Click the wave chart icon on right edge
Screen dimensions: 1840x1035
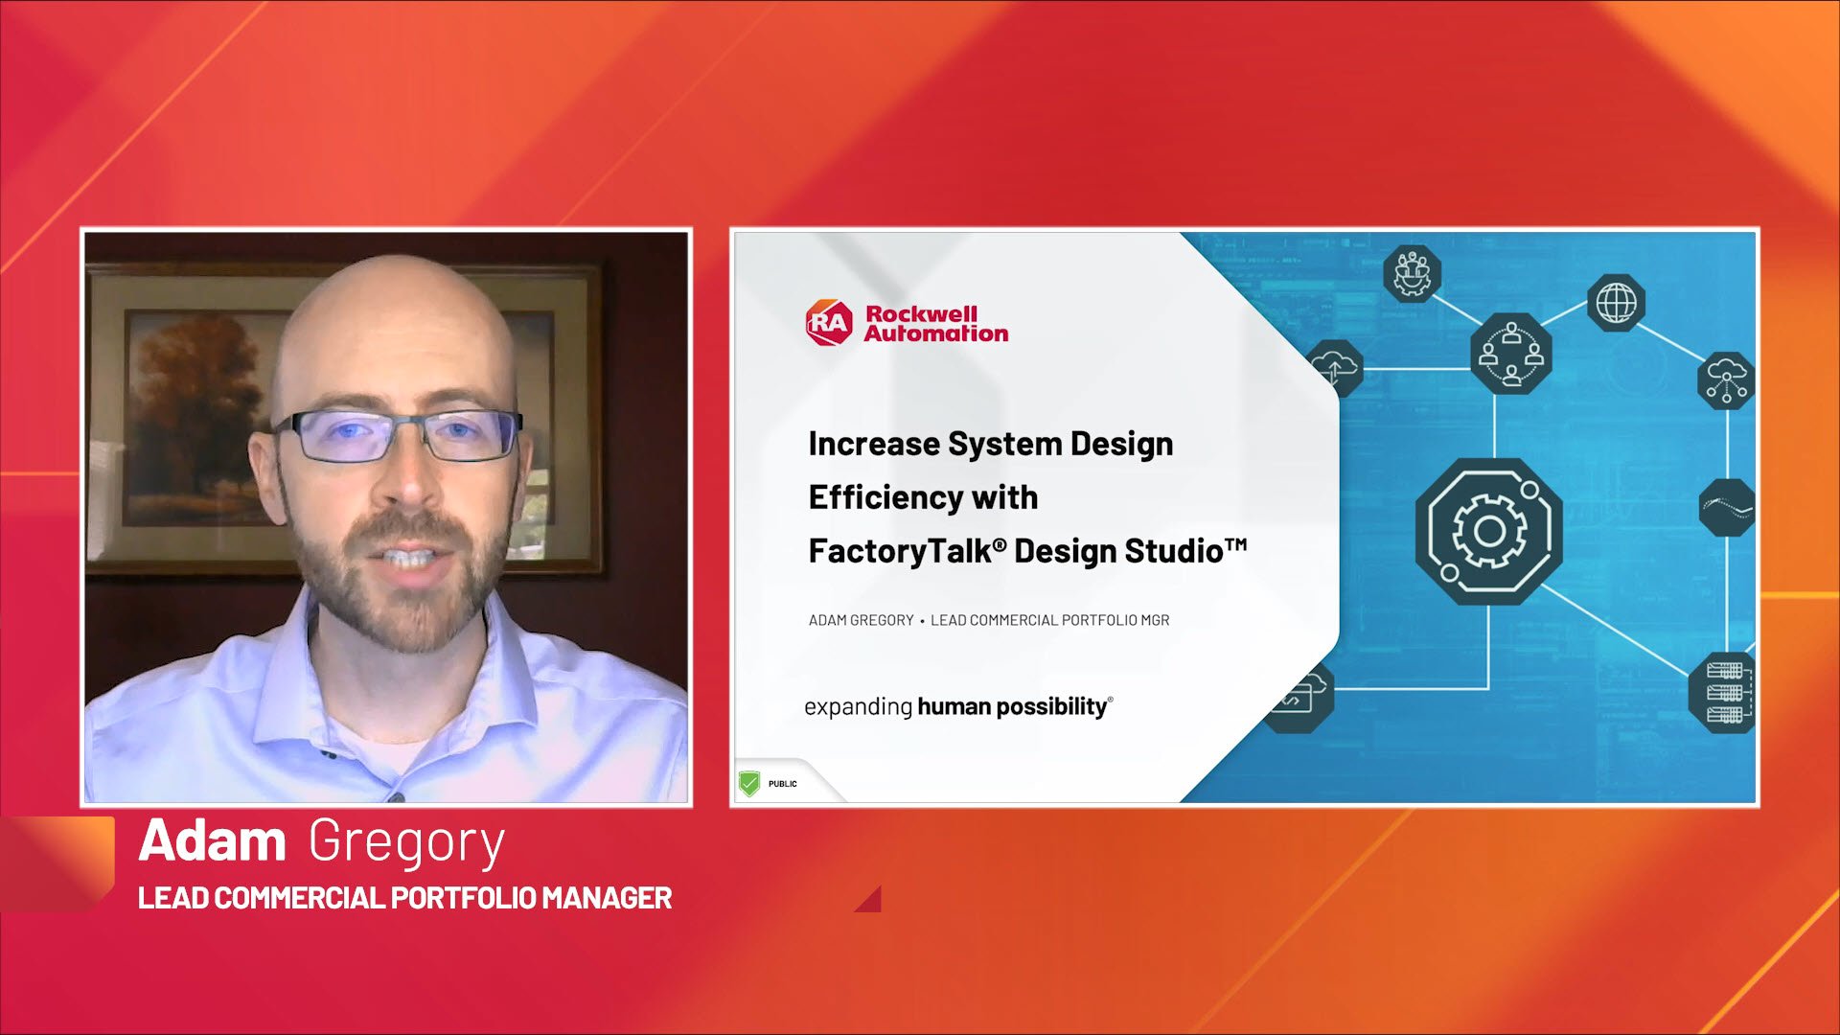[1727, 508]
